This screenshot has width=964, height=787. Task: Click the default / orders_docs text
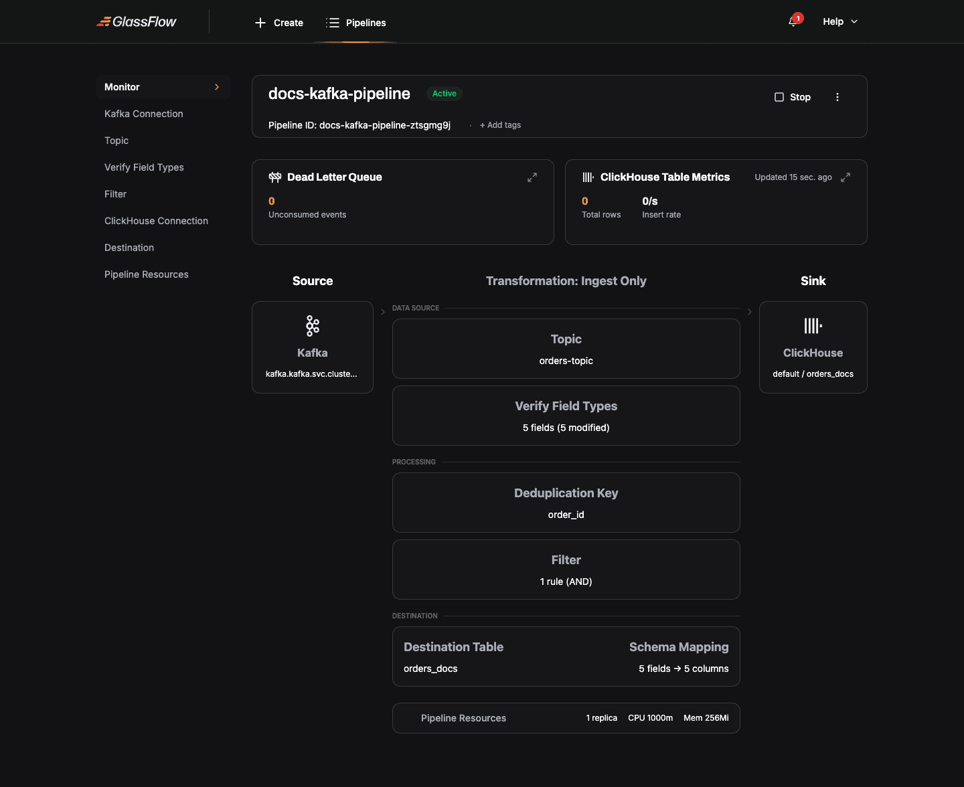click(x=813, y=374)
